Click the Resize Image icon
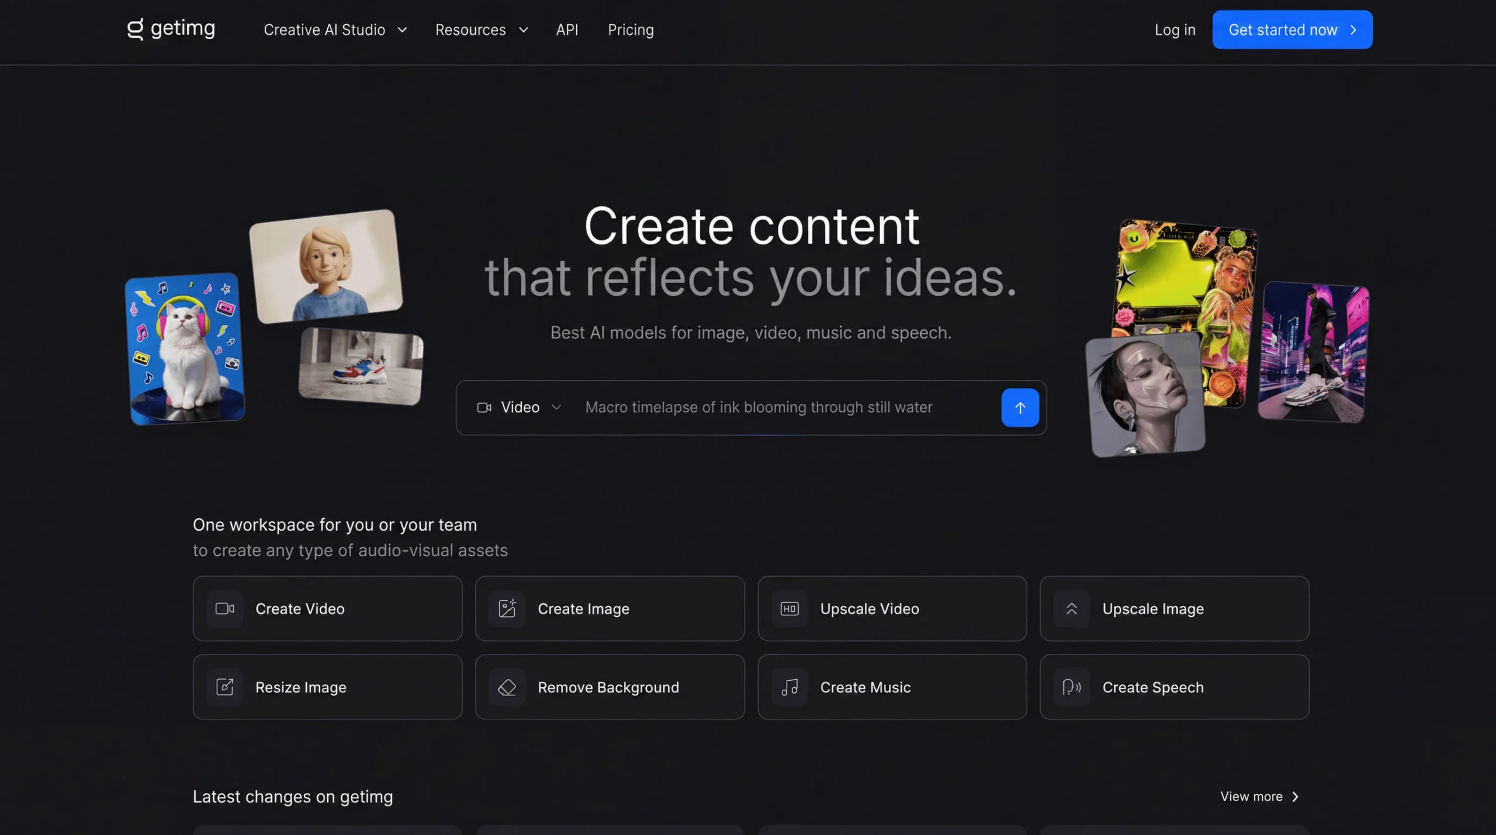This screenshot has height=835, width=1496. click(x=224, y=687)
